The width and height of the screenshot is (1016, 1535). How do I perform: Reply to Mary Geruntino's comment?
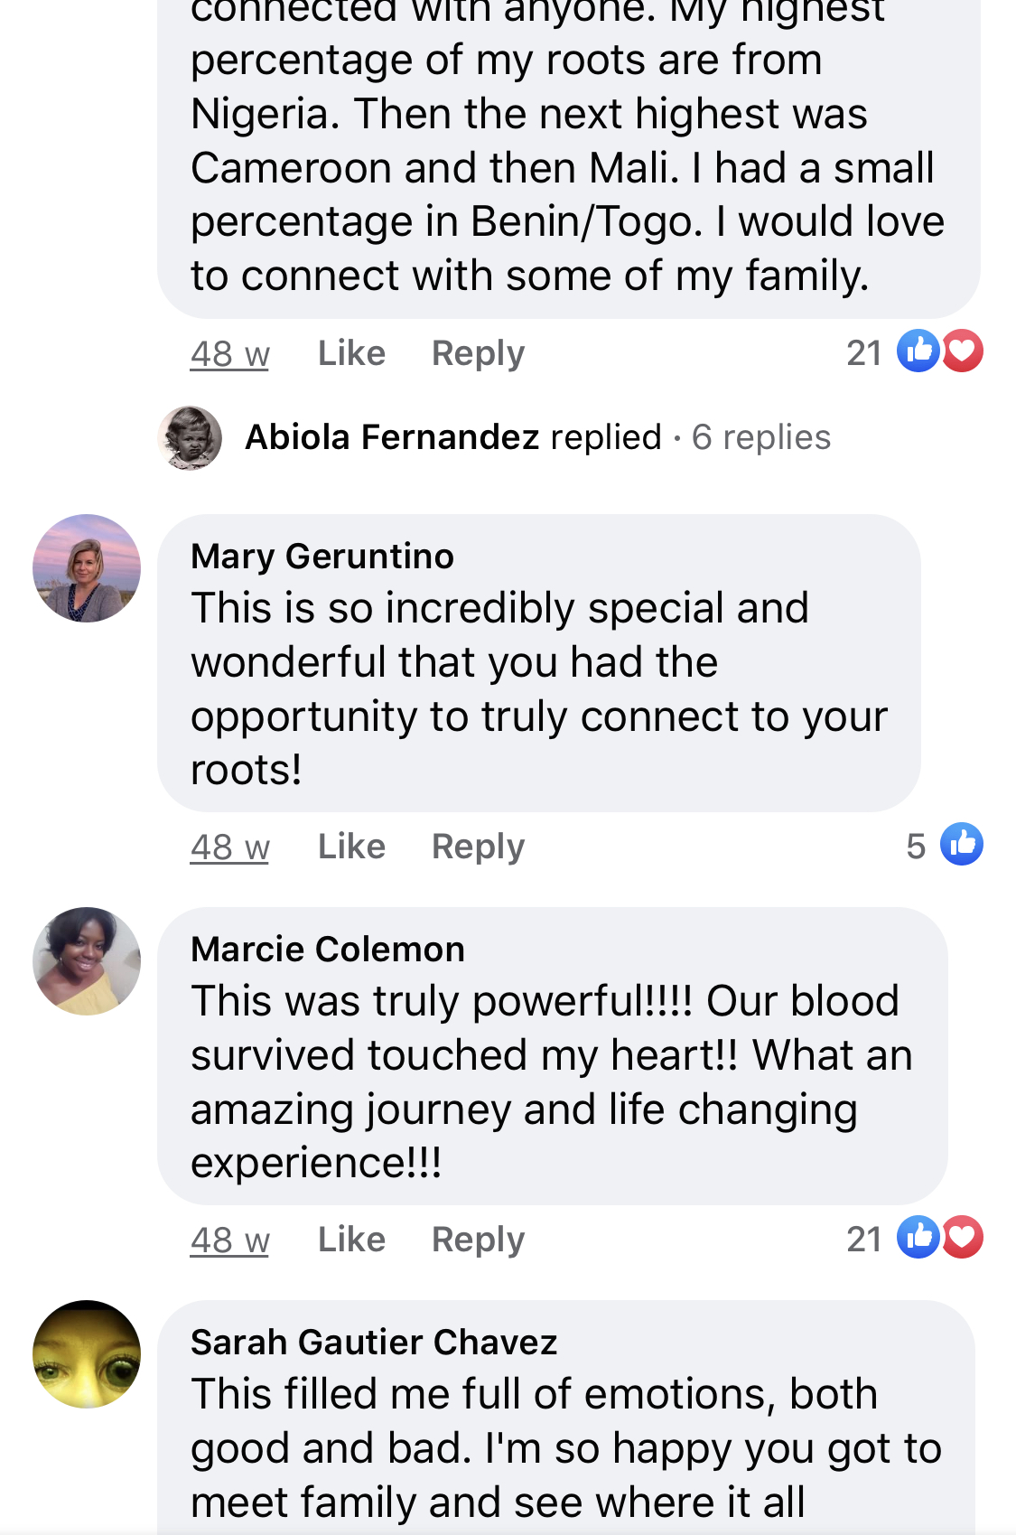[478, 847]
